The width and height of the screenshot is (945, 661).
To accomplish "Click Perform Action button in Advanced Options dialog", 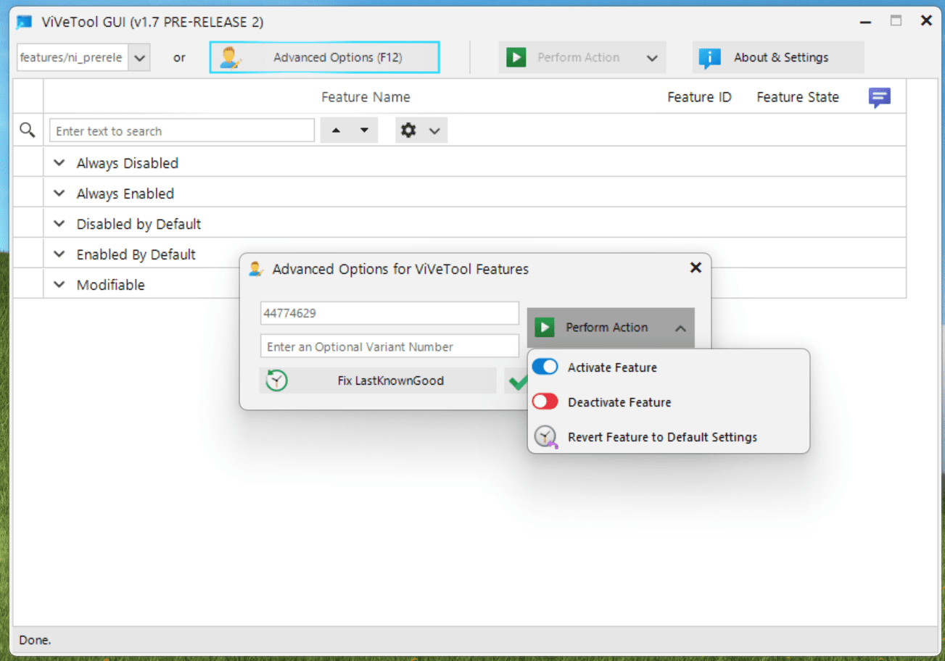I will (x=611, y=328).
